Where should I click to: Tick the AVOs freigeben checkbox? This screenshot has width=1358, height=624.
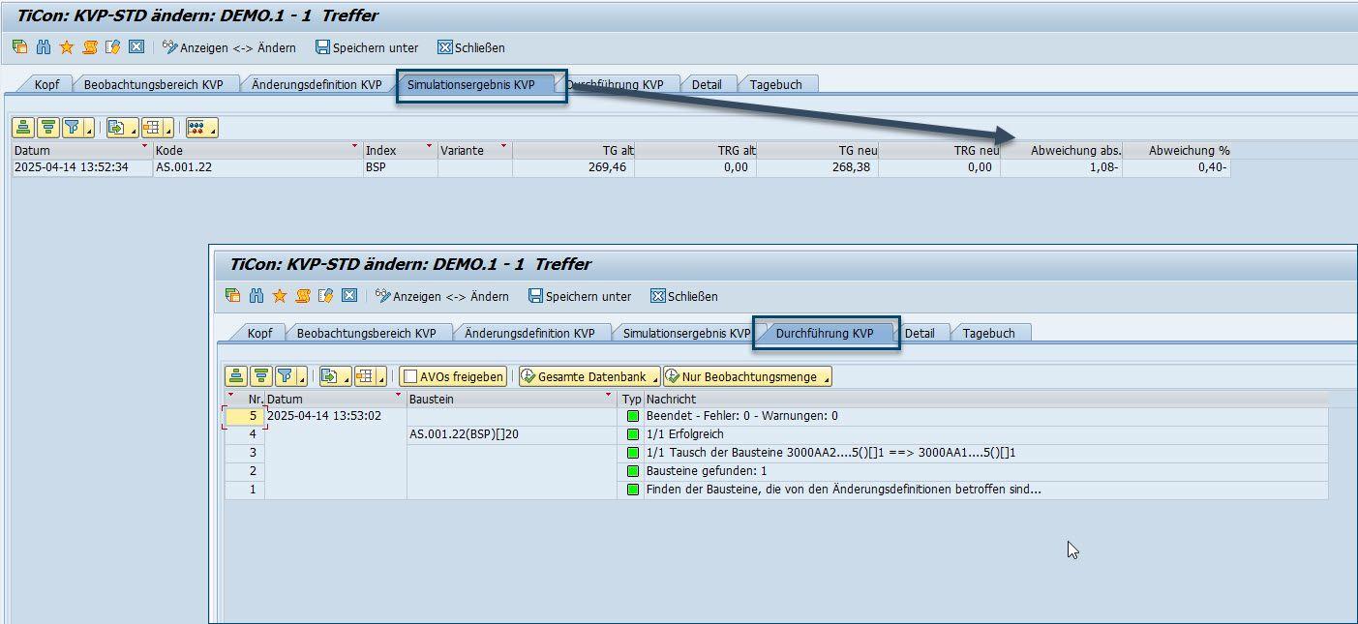pyautogui.click(x=411, y=376)
